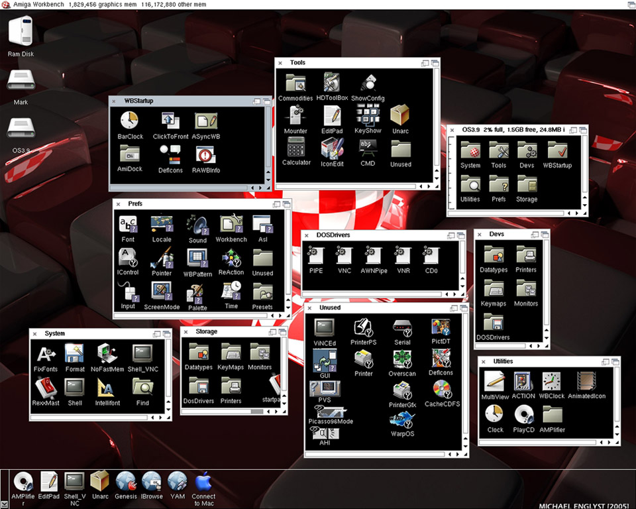
Task: Open MultiView in Utilities window
Action: pos(494,382)
